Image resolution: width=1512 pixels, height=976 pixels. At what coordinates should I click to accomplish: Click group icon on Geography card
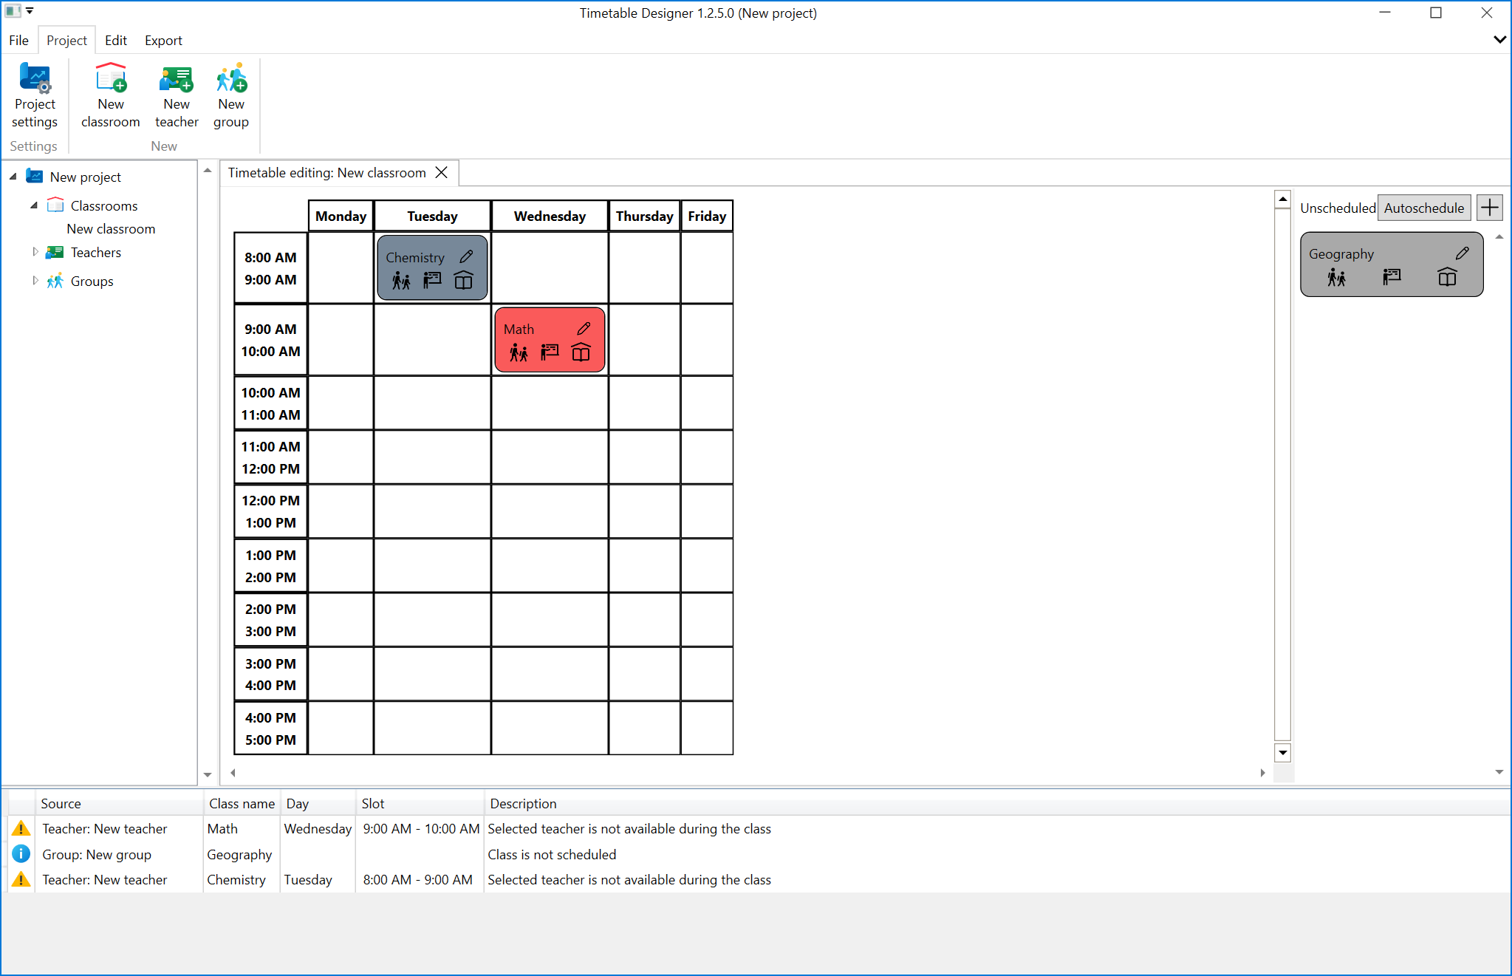click(x=1336, y=277)
